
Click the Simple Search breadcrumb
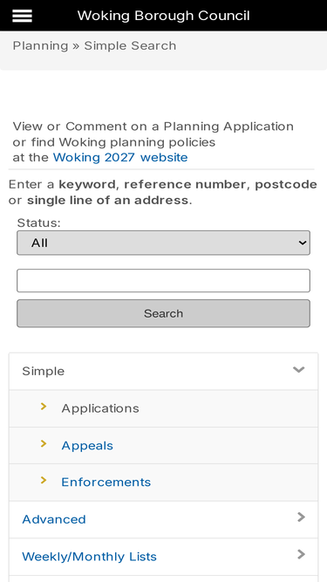pos(130,45)
